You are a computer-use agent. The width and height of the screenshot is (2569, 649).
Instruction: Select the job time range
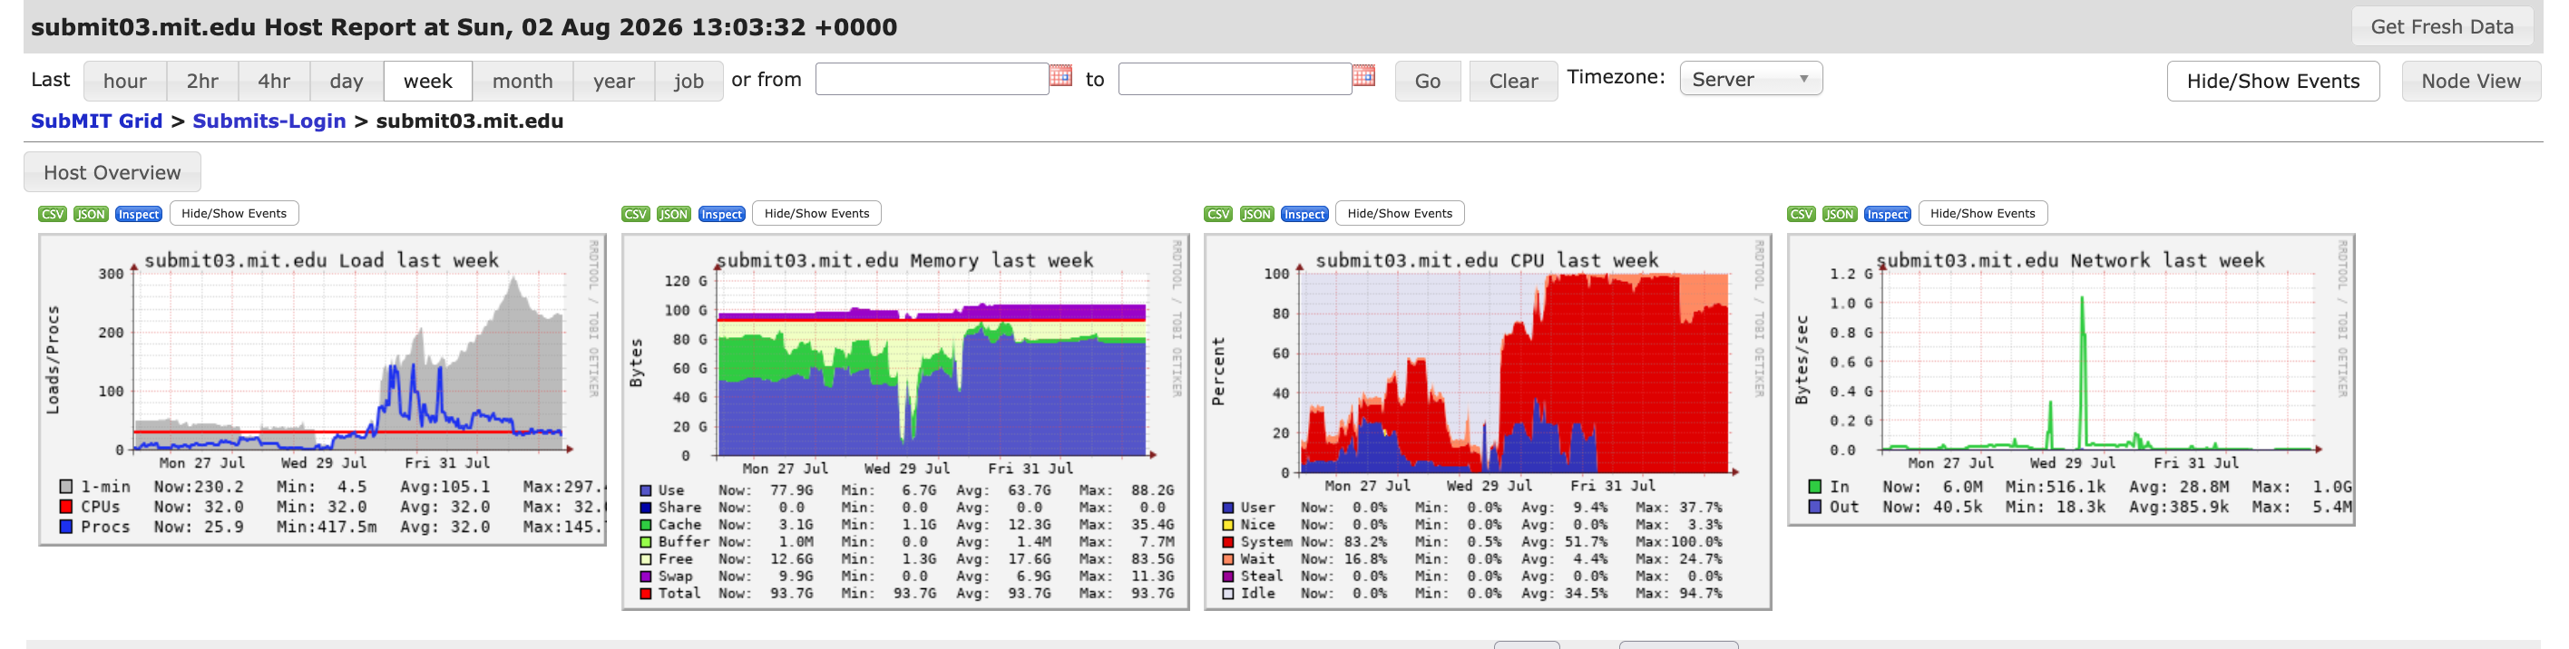point(689,81)
